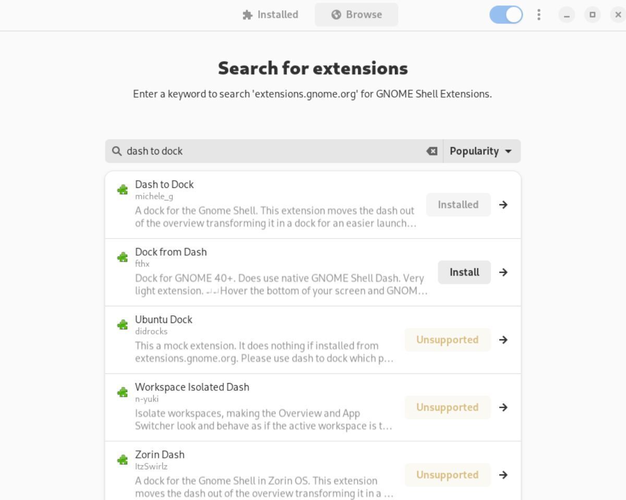Click the Ubuntu Dock puzzle icon

[123, 325]
